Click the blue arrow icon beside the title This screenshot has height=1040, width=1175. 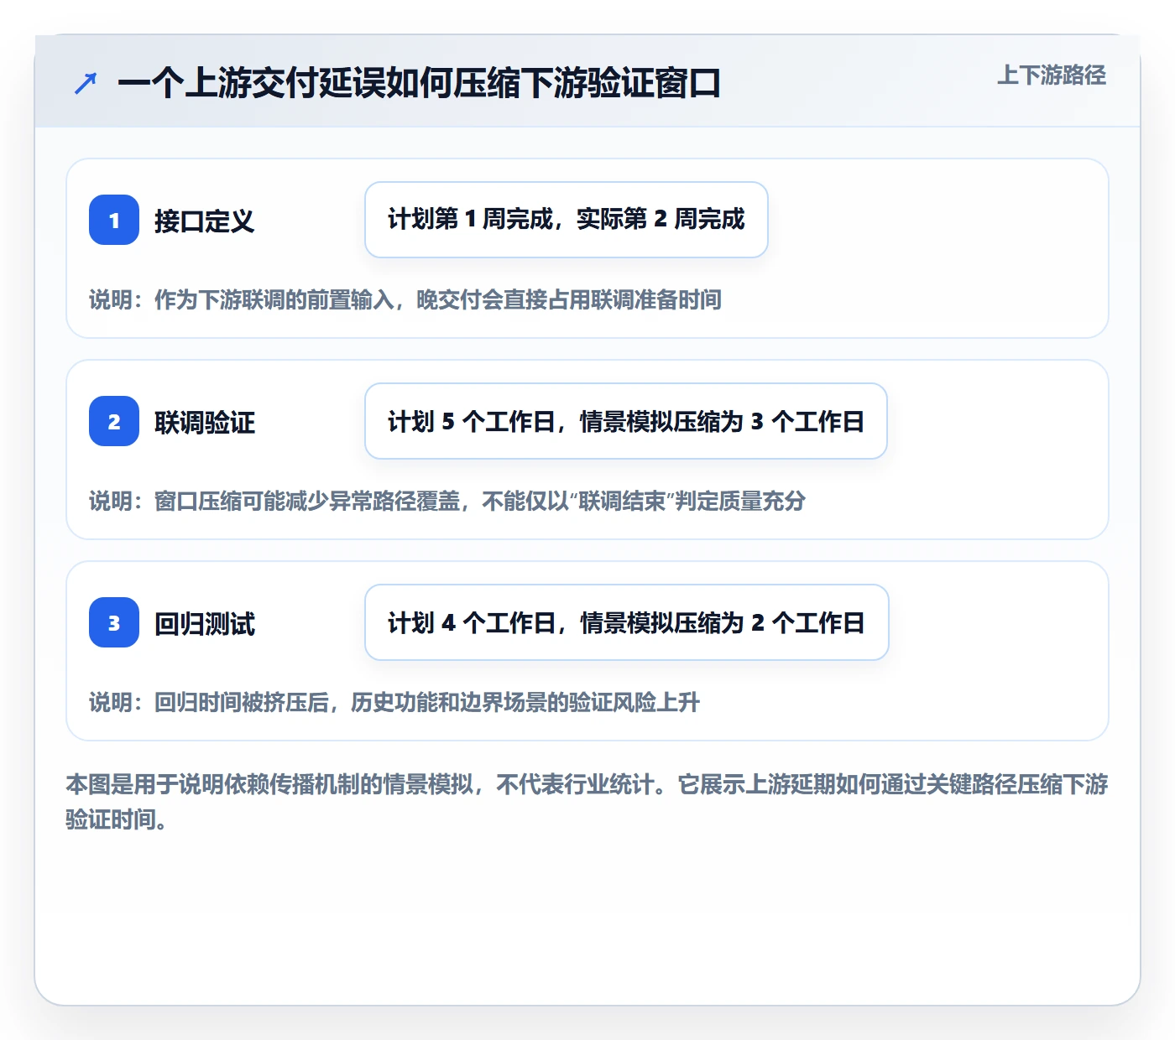click(x=86, y=84)
